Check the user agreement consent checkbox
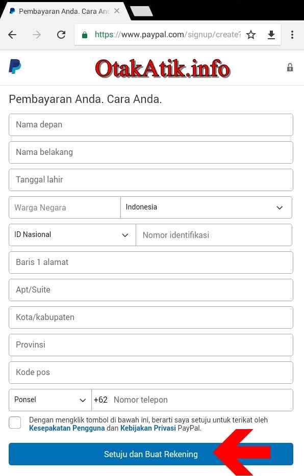304x476 pixels. click(x=15, y=422)
